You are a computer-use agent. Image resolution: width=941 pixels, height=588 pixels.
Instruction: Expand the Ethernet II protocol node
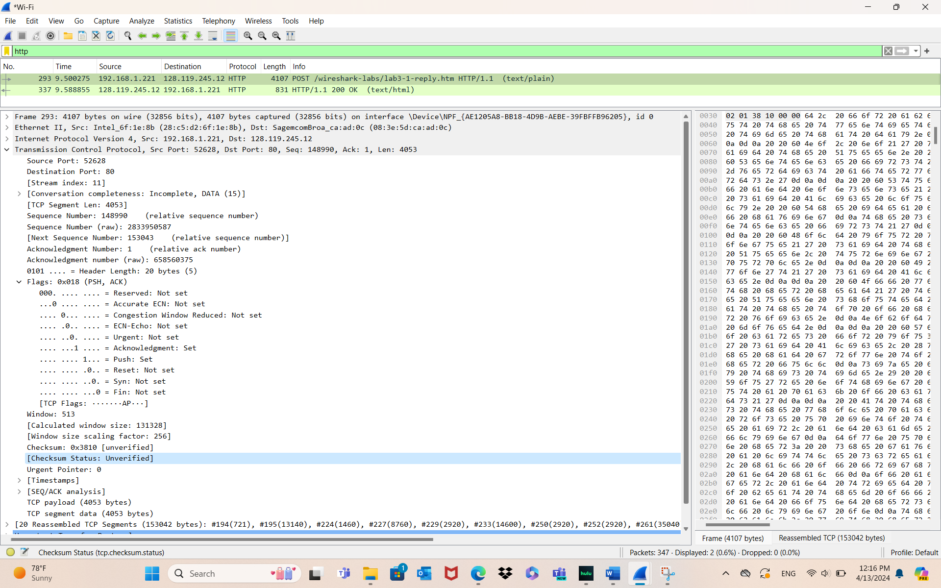coord(6,127)
